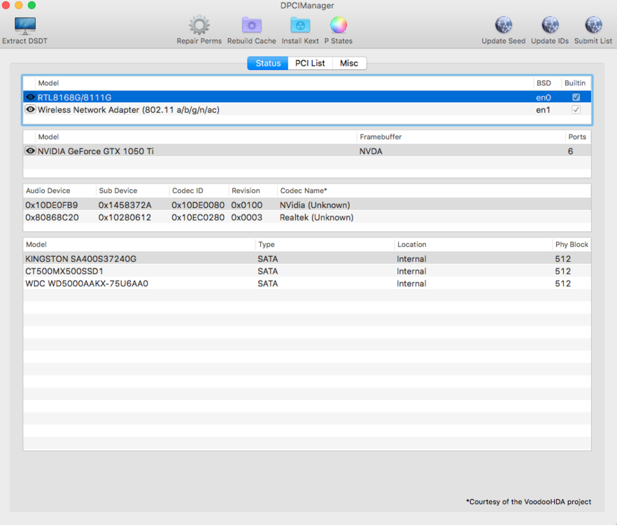The width and height of the screenshot is (617, 525).
Task: Select the NVIDIA GeForce GTX 1050 Ti row
Action: [307, 150]
